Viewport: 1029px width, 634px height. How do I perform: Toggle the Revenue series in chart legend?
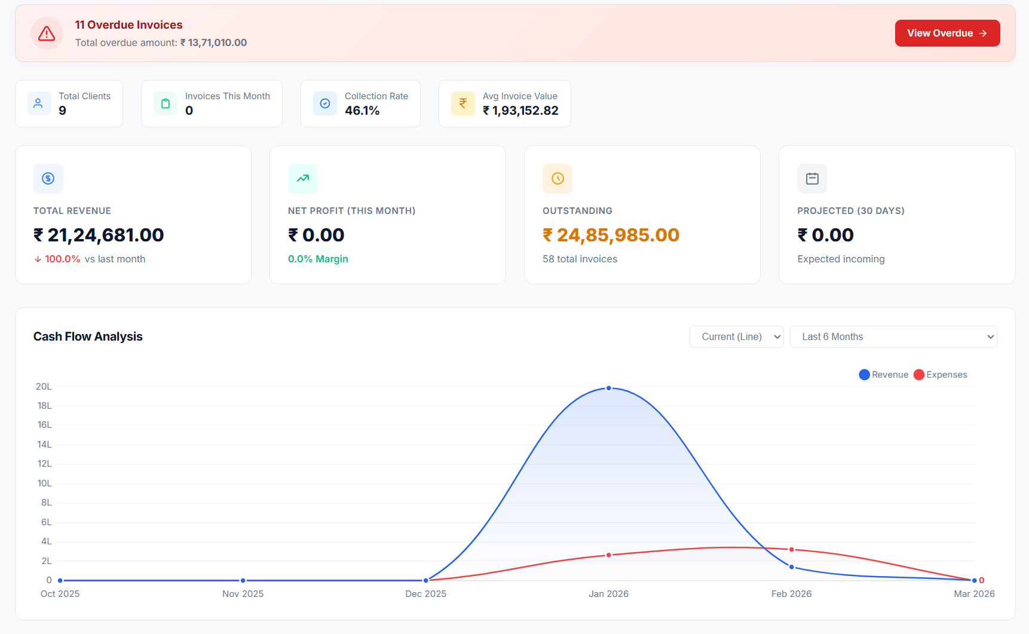(x=883, y=375)
